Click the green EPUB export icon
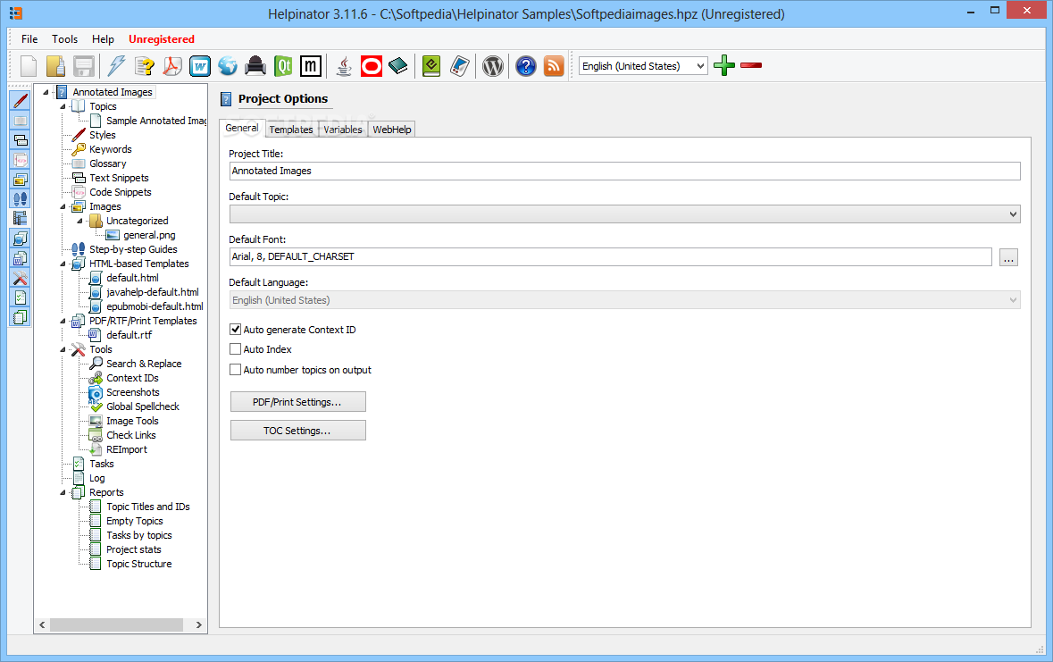Screen dimensions: 1053x662 click(431, 66)
